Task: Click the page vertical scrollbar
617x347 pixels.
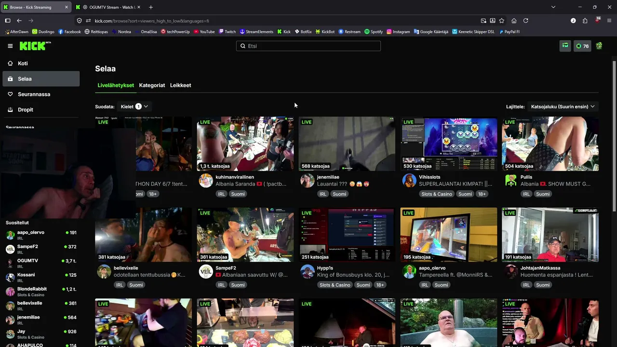Action: [614, 135]
